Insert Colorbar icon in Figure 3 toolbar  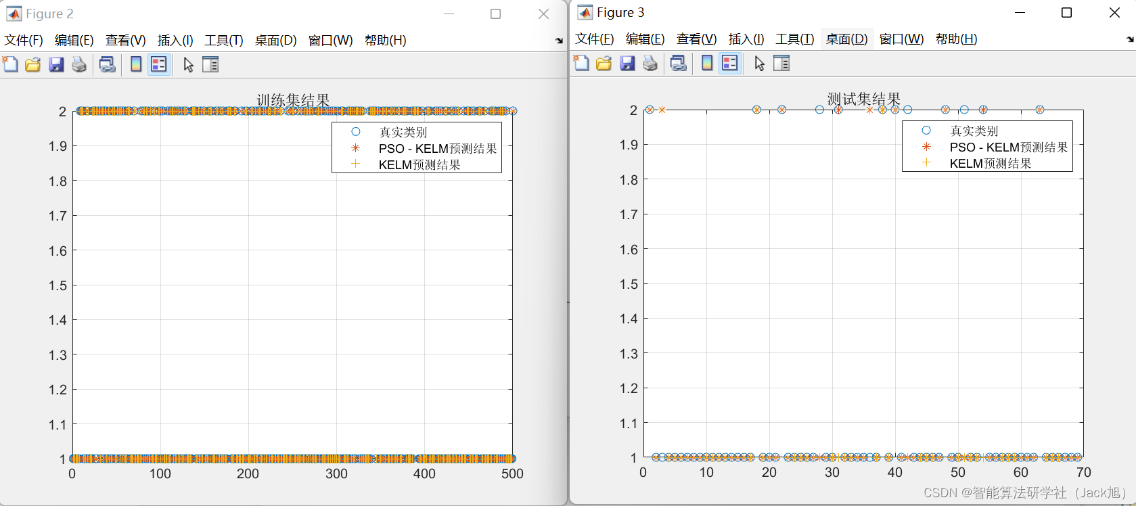[x=707, y=63]
